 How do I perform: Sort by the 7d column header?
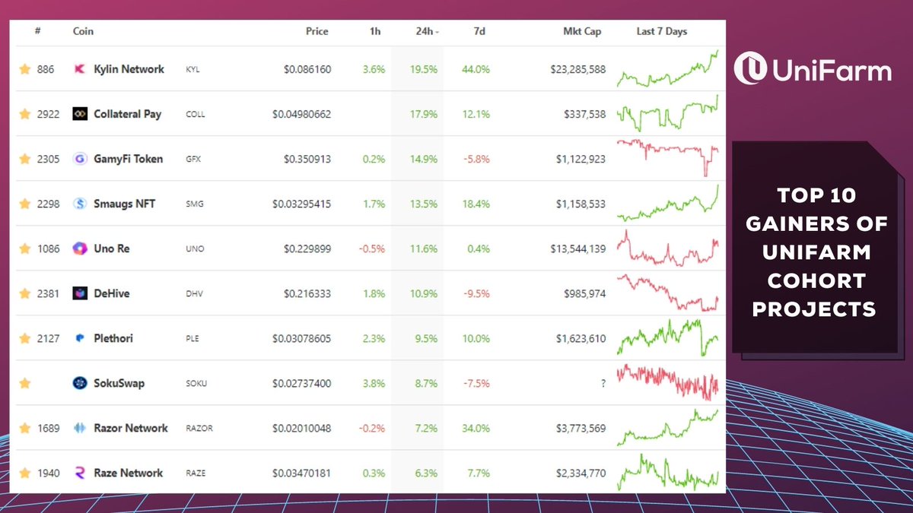pyautogui.click(x=479, y=31)
